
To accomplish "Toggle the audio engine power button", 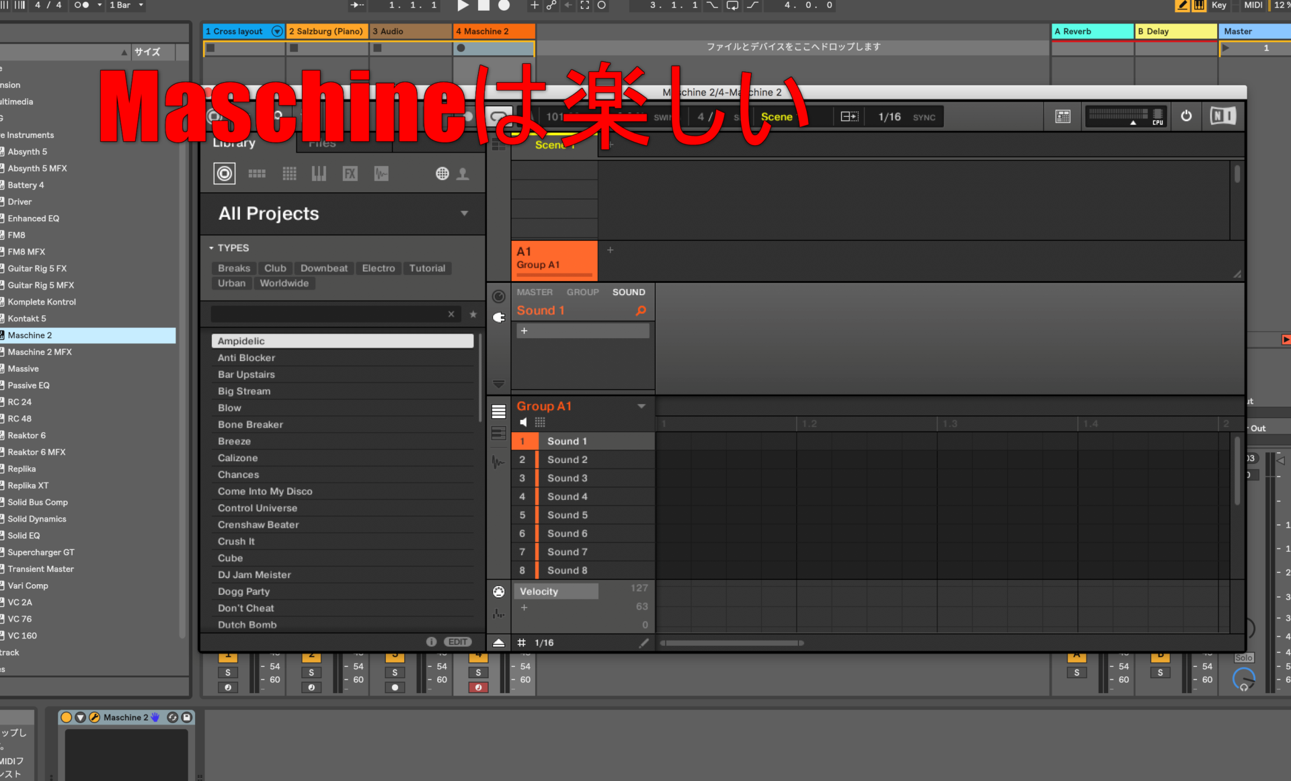I will click(x=1186, y=116).
